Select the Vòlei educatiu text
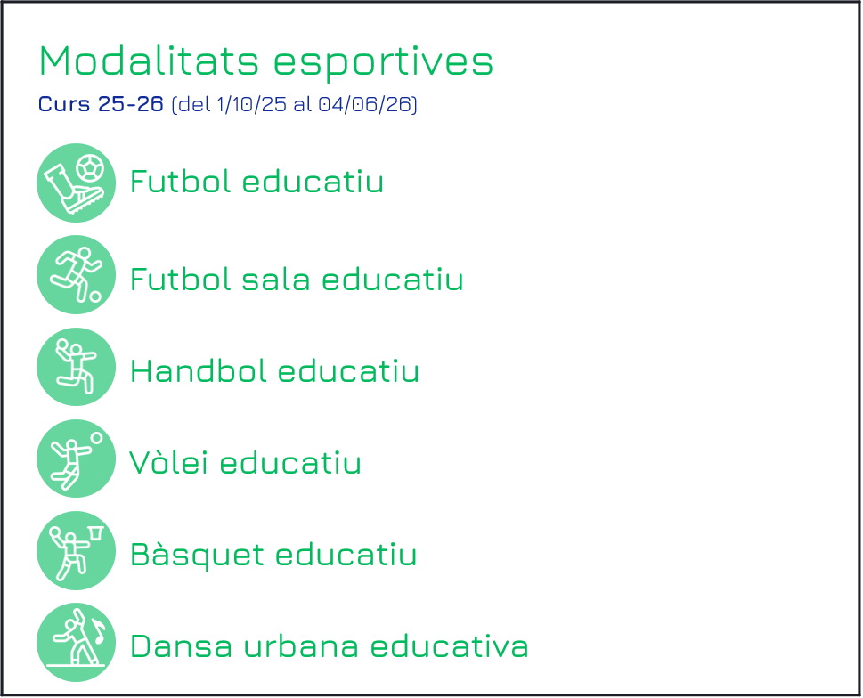 245,463
